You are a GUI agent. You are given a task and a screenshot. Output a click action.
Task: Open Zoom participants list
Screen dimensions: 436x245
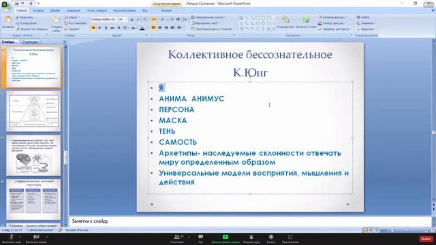177,239
